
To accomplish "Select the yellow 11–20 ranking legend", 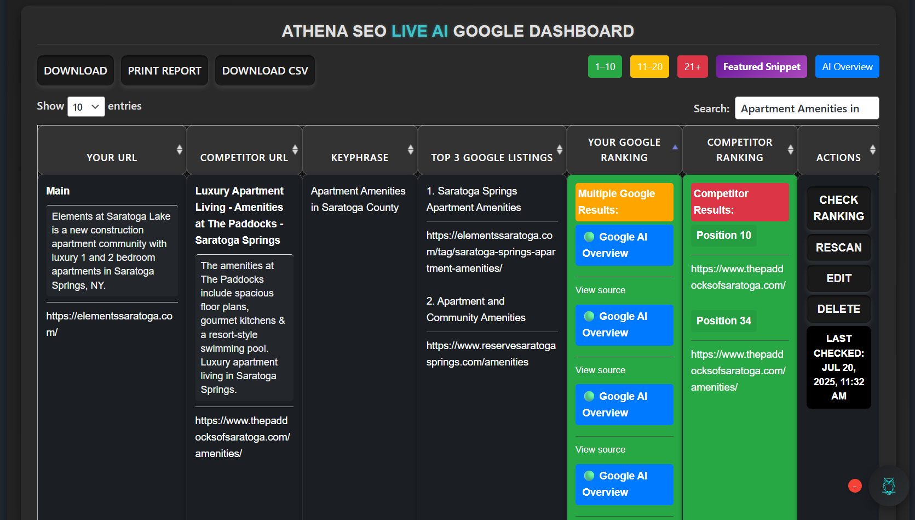I will (x=649, y=67).
